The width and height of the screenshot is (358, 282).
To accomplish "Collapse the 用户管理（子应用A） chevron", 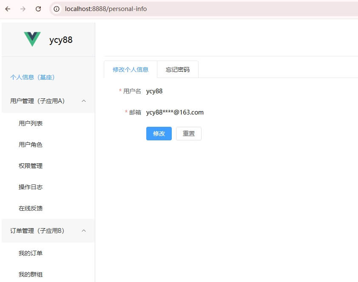I will [84, 101].
